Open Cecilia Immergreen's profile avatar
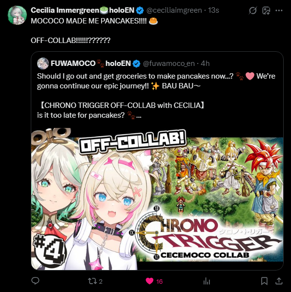 [x=17, y=15]
